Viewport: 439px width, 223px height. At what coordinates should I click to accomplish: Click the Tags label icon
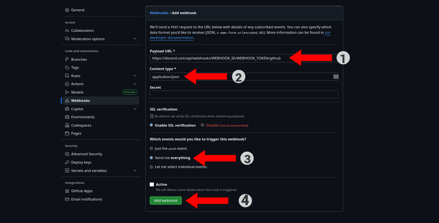[x=67, y=67]
